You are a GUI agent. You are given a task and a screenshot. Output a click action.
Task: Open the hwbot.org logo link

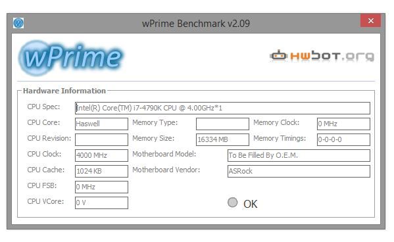[322, 56]
